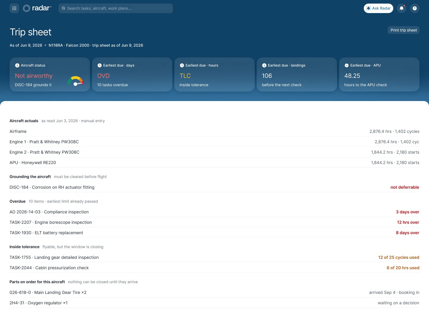This screenshot has width=429, height=315.
Task: Select 2H4-31 · Oxygen regulator ×1
Action: click(214, 303)
